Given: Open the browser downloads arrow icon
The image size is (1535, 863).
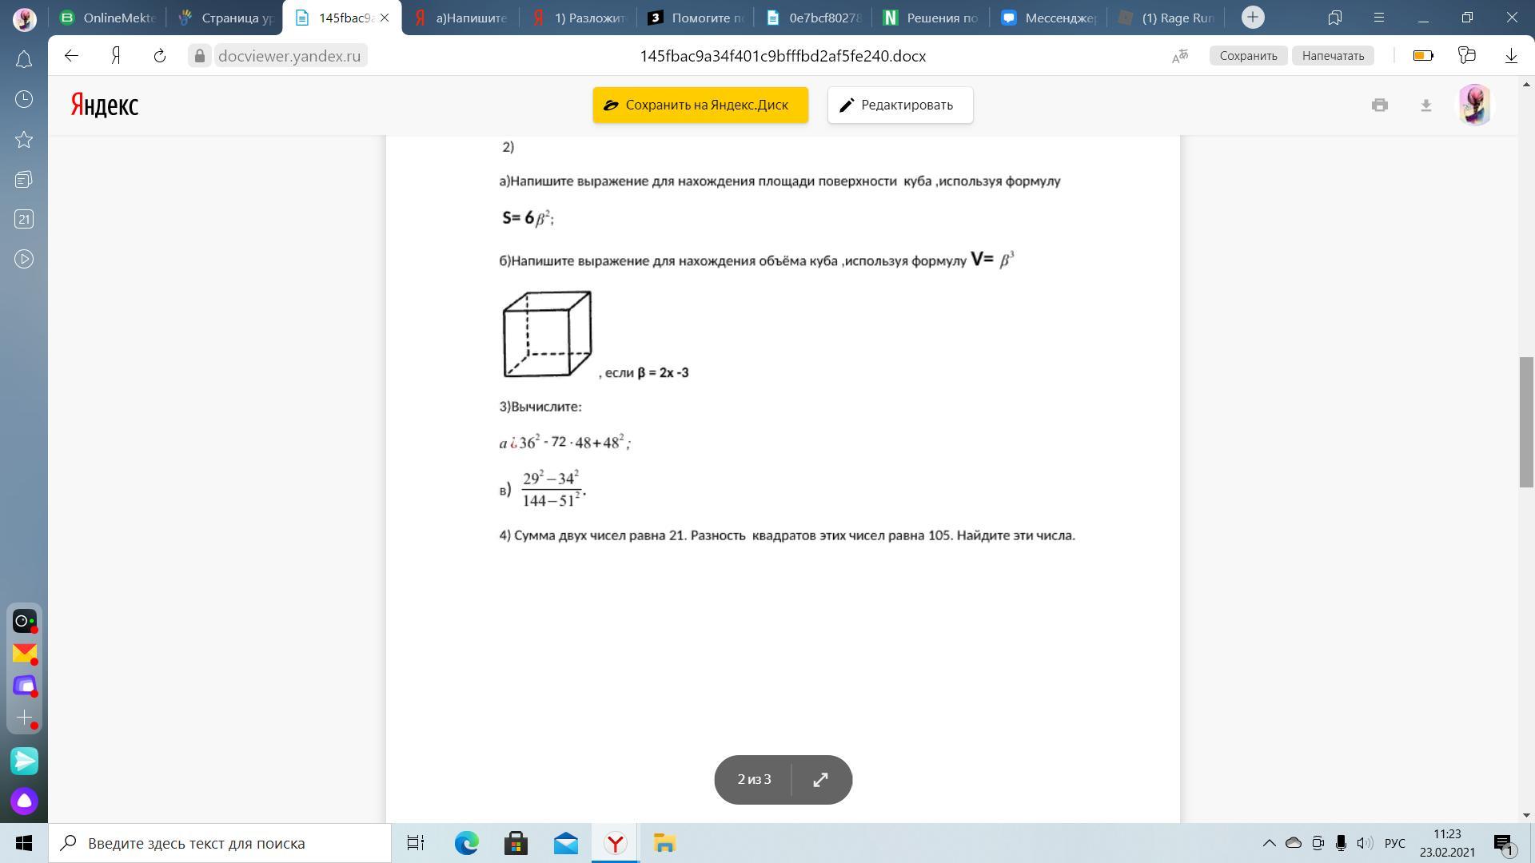Looking at the screenshot, I should 1511,56.
